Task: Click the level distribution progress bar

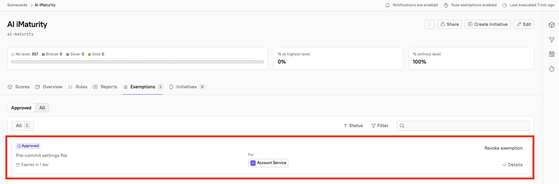Action: pos(137,62)
